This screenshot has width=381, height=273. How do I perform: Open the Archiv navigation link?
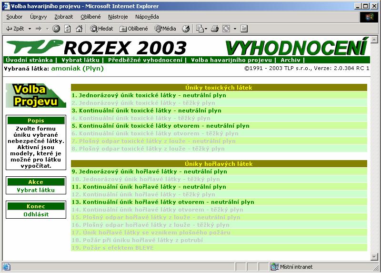pyautogui.click(x=291, y=60)
